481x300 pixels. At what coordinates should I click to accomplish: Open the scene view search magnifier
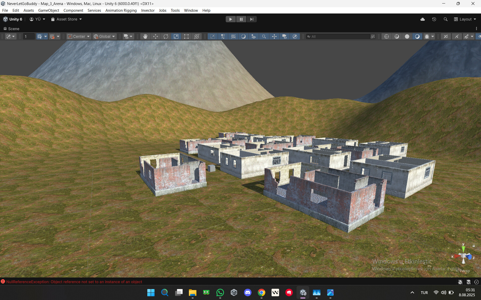click(264, 36)
